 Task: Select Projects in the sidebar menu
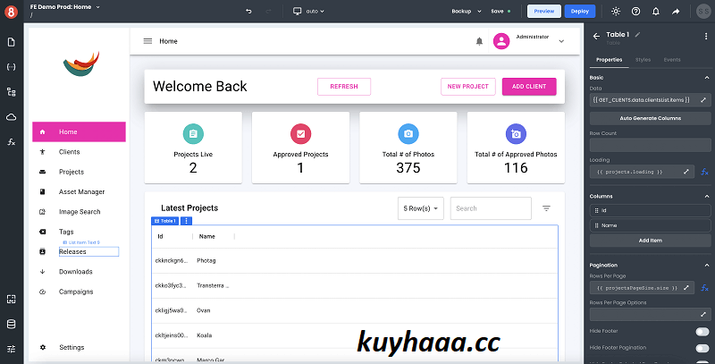(79, 172)
